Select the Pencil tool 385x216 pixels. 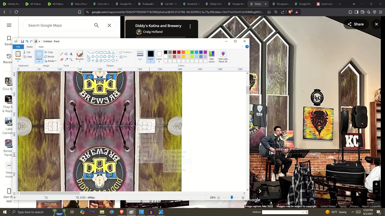[62, 54]
